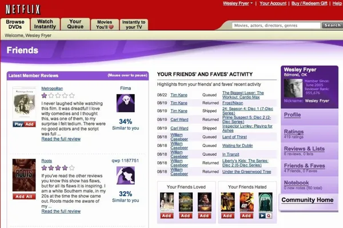This screenshot has height=228, width=343.
Task: Add first Your Friends Hated movie
Action: 228,216
